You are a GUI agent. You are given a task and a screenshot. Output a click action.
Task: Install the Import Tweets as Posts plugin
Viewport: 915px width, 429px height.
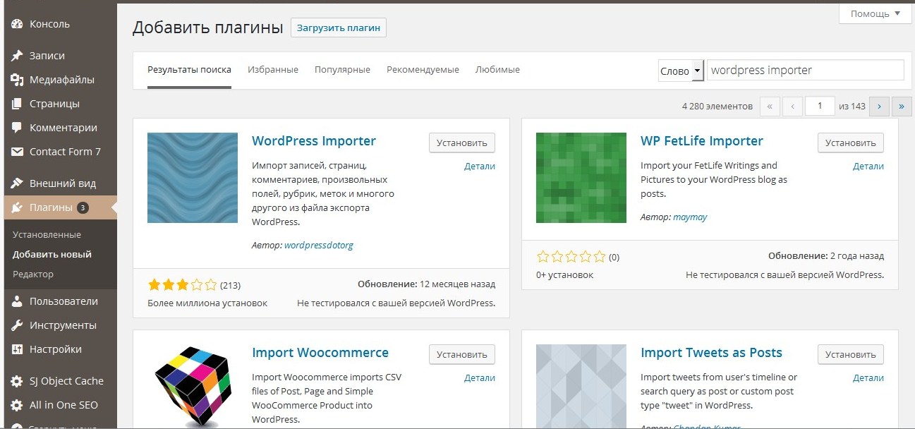[851, 354]
